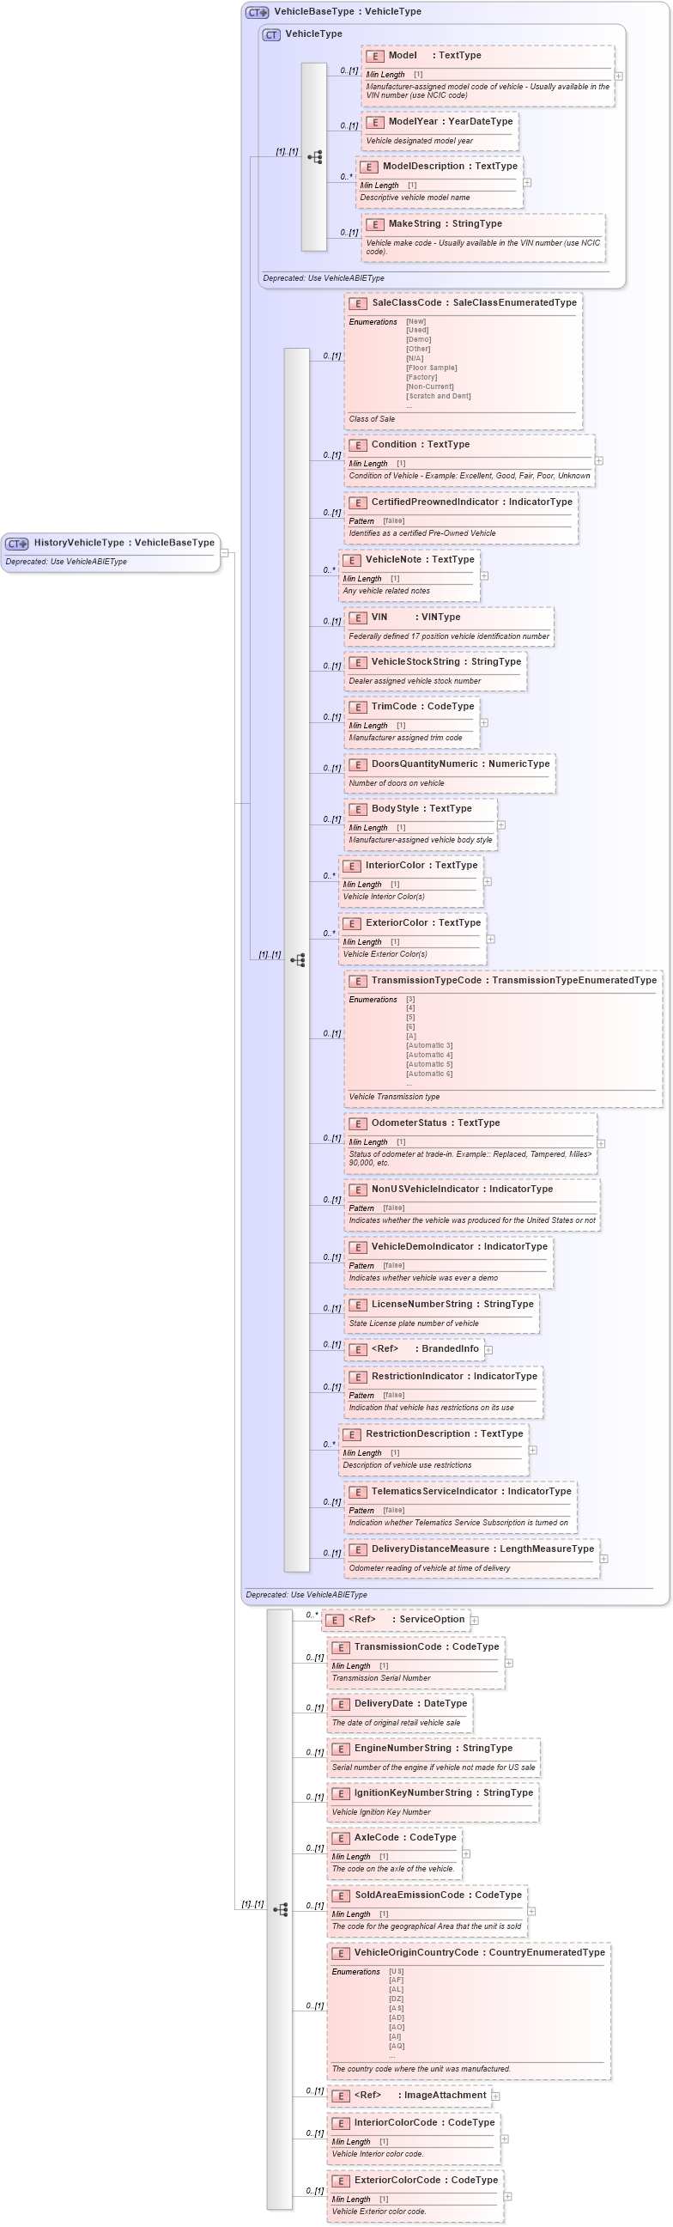Viewport: 673px width, 2227px height.
Task: Click the CT icon of HistoryVehicleType
Action: click(x=16, y=544)
